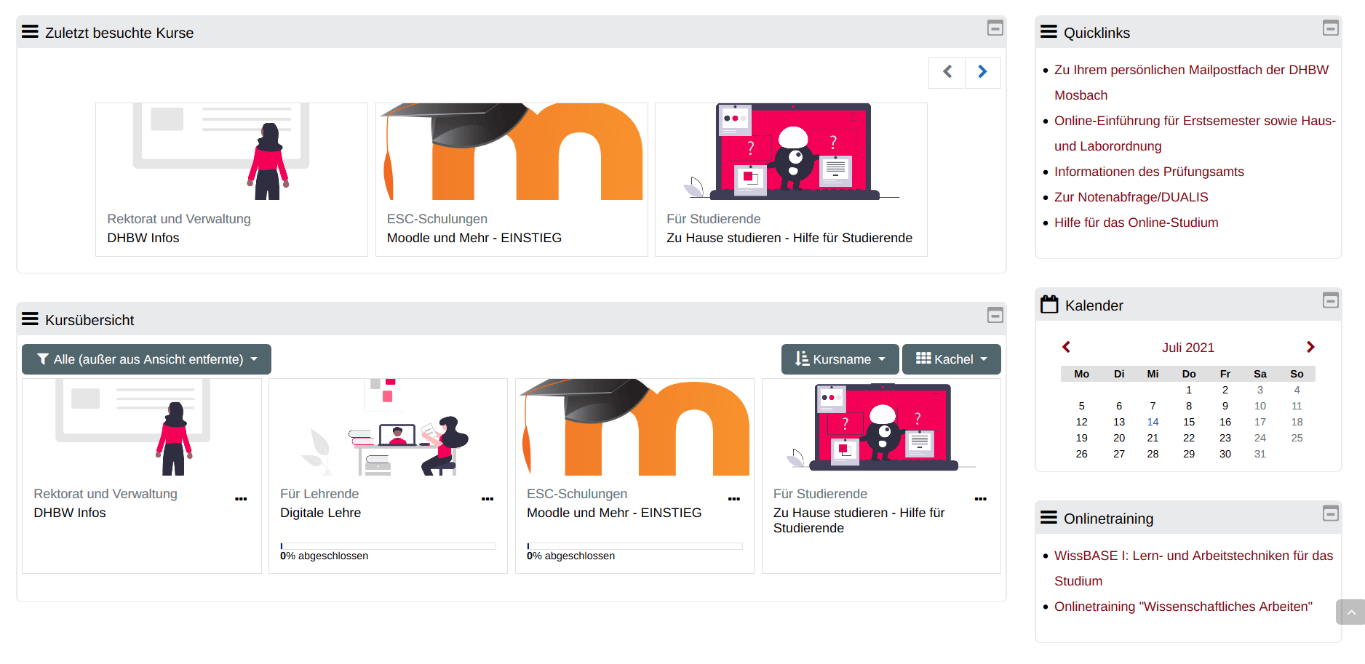Open Onlinetraining Wissenschaftliches Arbeiten link
The image size is (1365, 664).
click(1183, 607)
